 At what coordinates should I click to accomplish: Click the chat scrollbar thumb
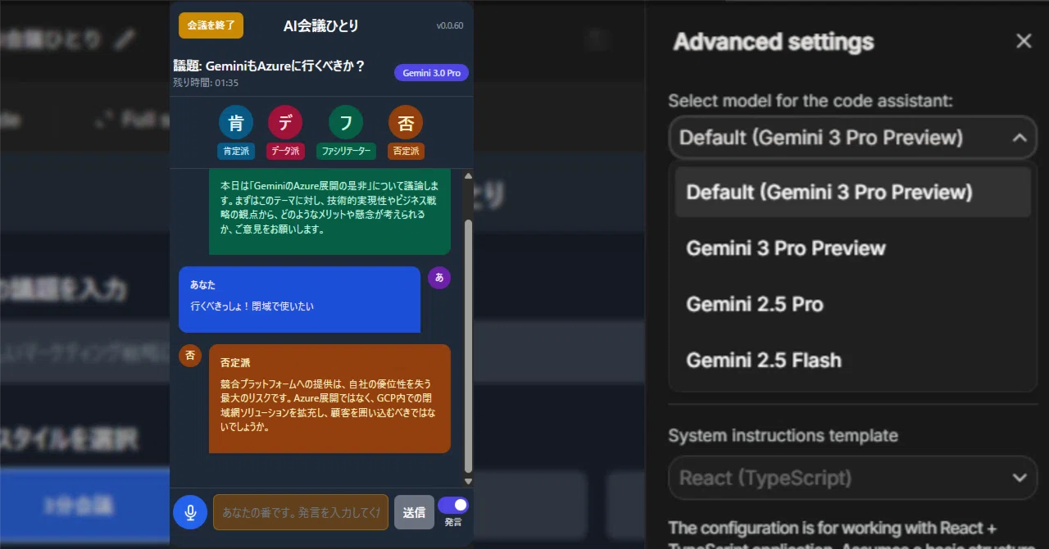click(468, 346)
